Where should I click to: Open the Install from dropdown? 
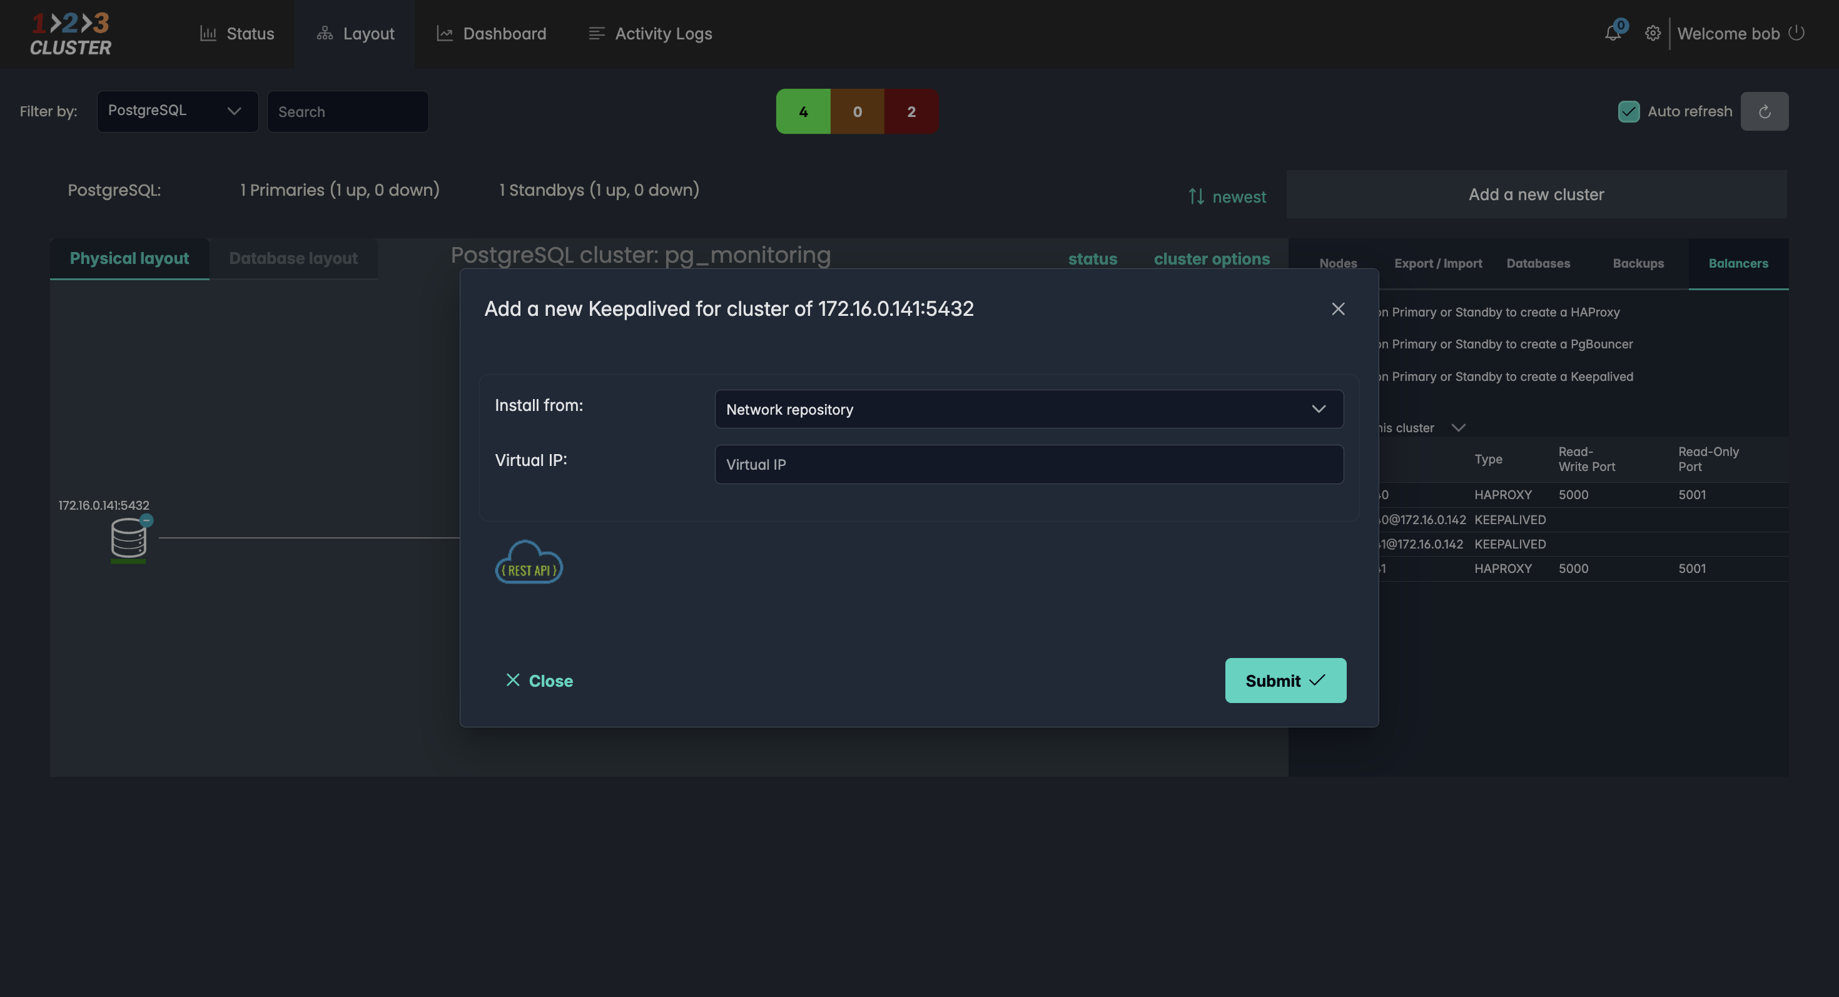pos(1029,409)
